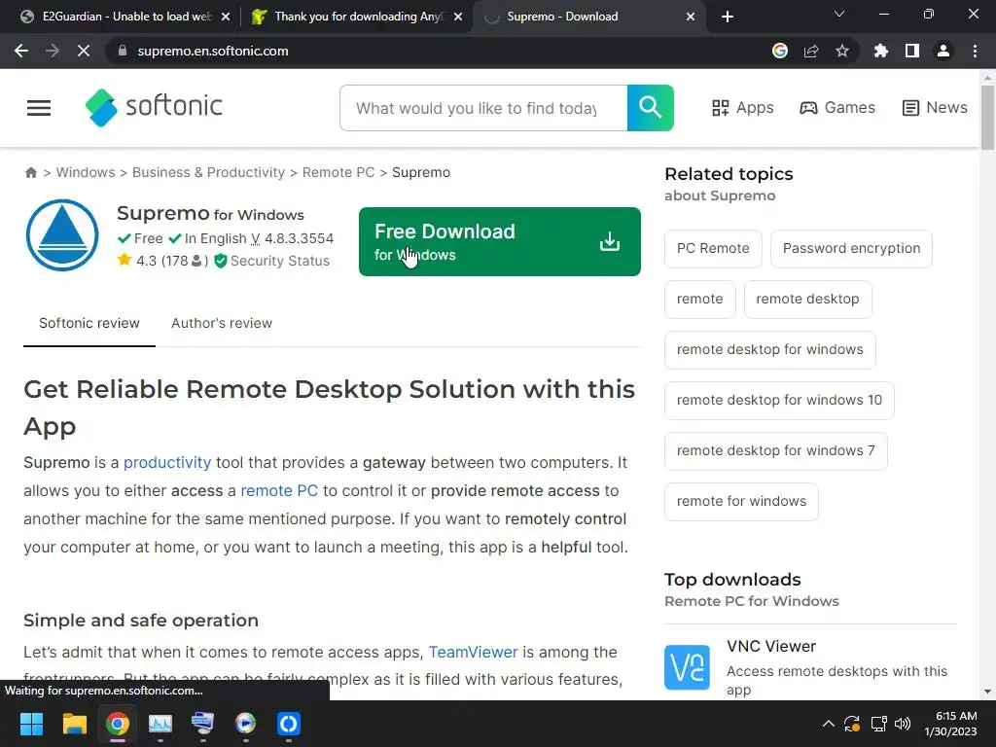Open a new browser tab
Image resolution: width=996 pixels, height=747 pixels.
(728, 18)
